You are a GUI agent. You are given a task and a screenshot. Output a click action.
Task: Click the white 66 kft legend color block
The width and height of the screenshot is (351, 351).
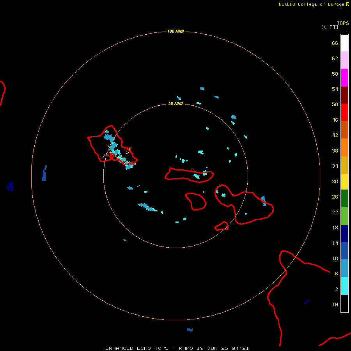[344, 43]
